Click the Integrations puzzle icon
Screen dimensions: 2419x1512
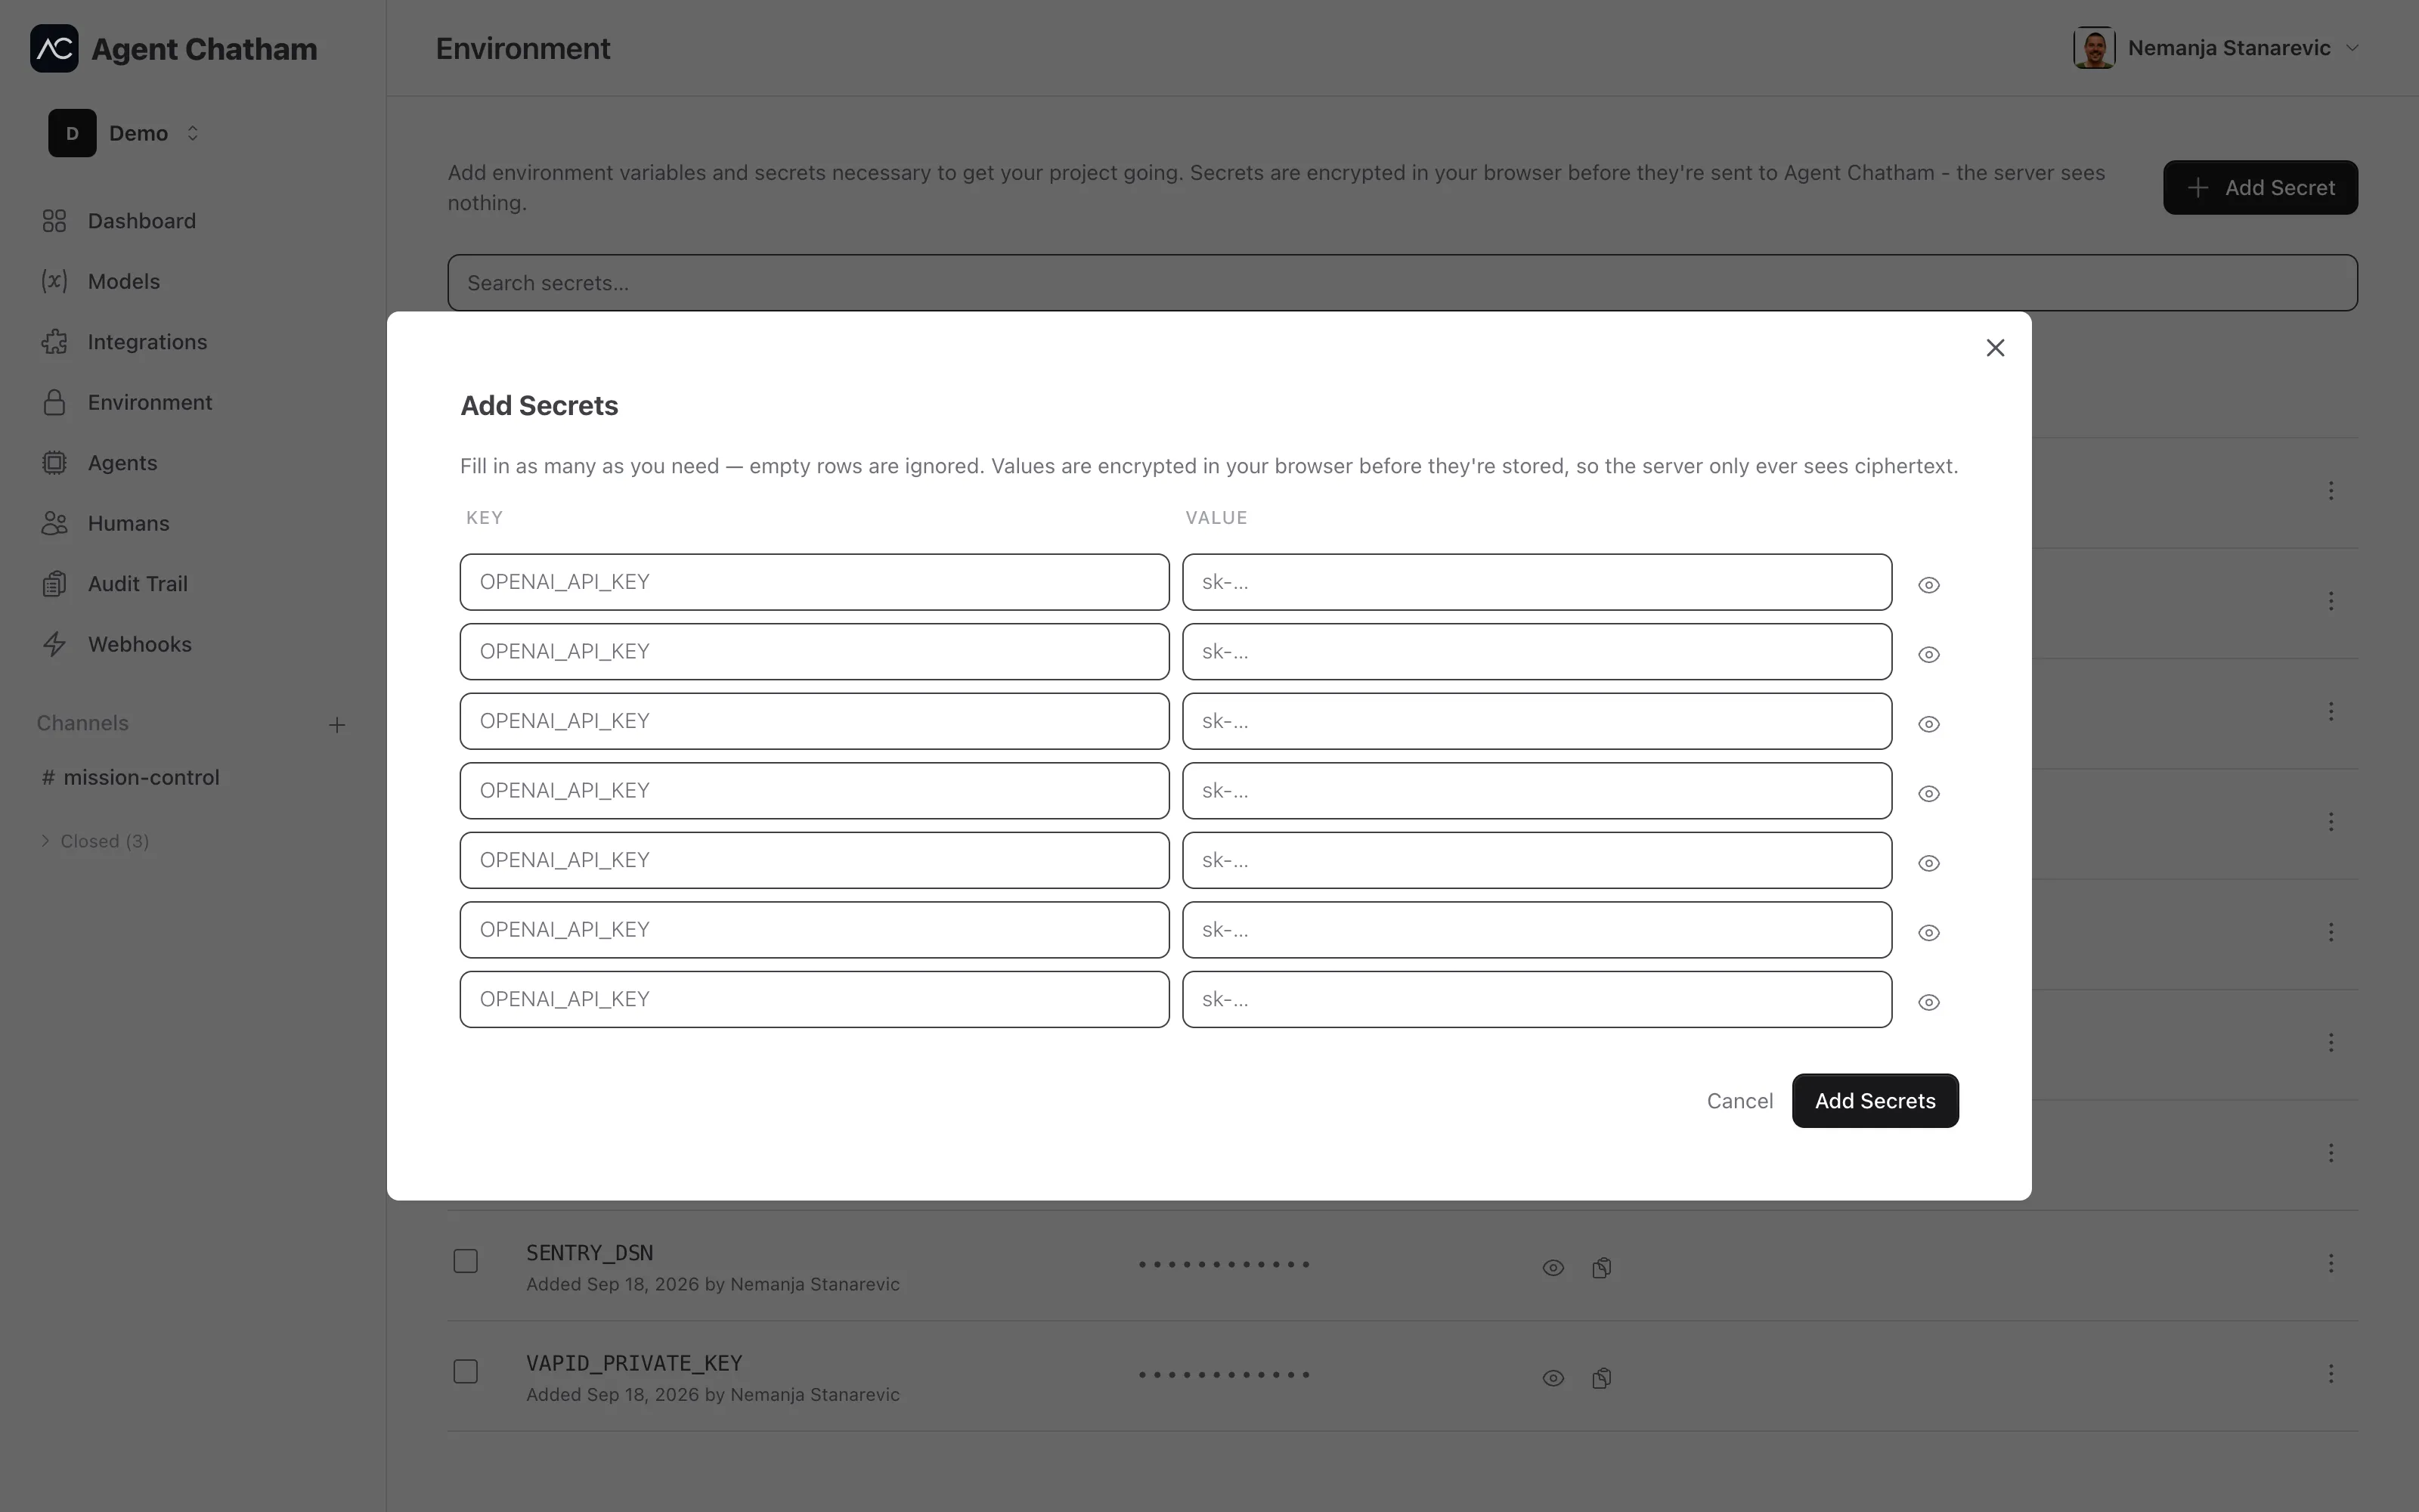[54, 342]
